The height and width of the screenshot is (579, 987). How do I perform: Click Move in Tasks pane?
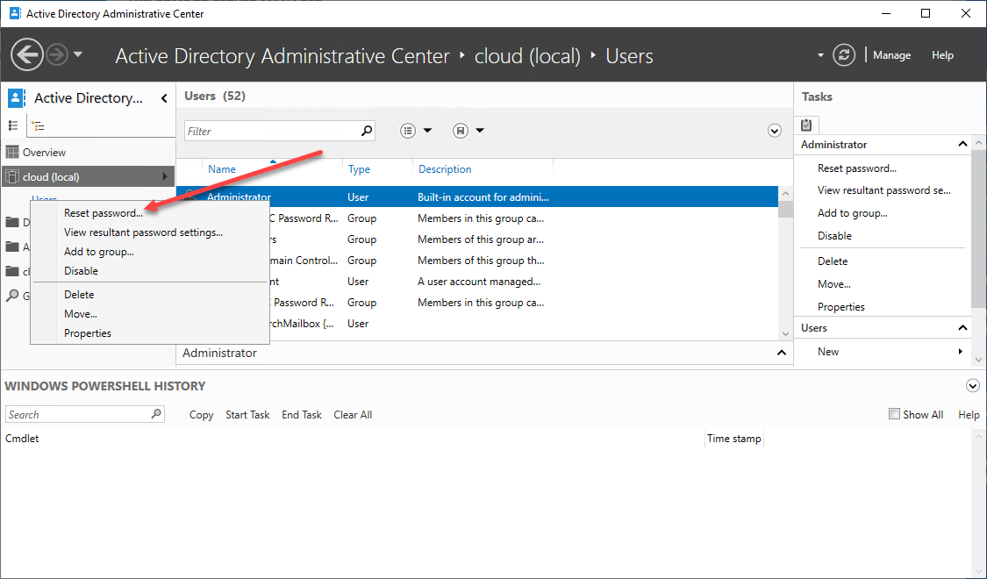pyautogui.click(x=834, y=284)
